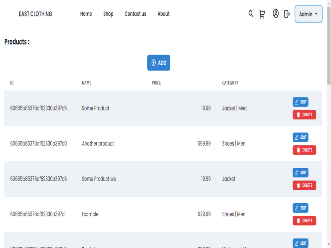Open the search icon in the header

(251, 14)
